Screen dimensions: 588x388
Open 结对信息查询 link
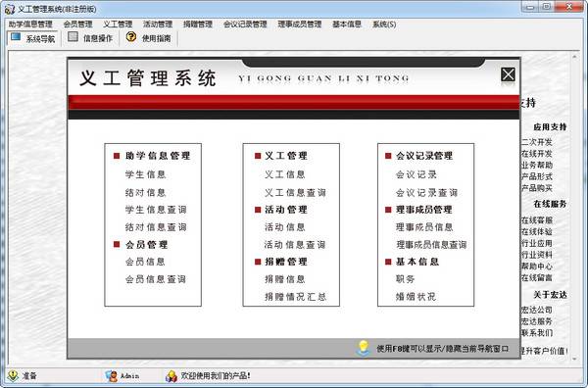point(156,226)
